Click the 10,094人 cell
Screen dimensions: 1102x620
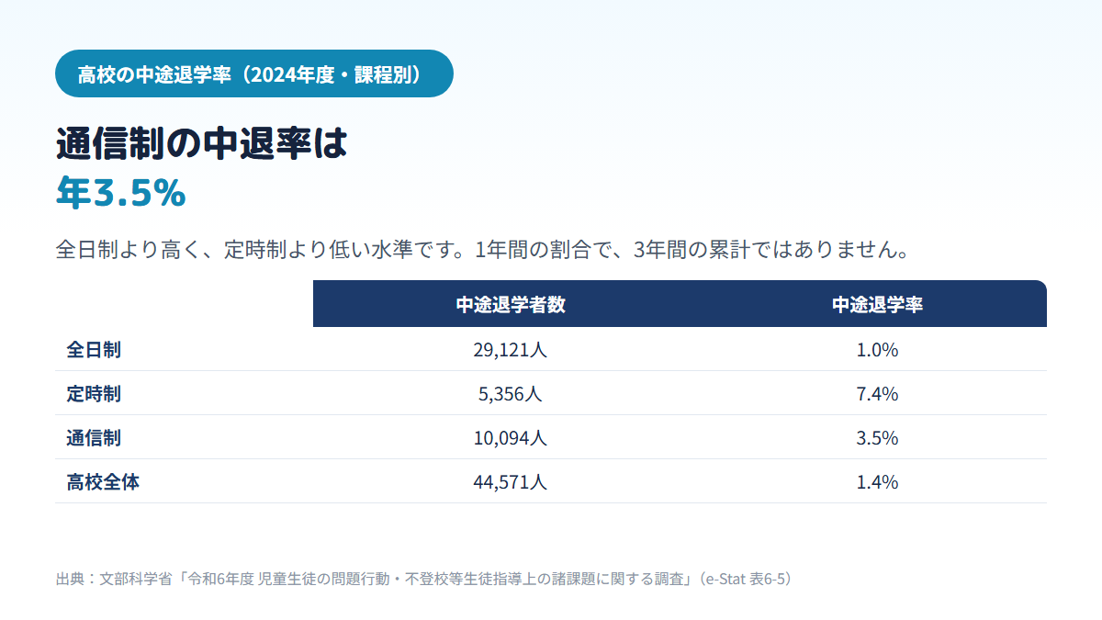pyautogui.click(x=511, y=438)
